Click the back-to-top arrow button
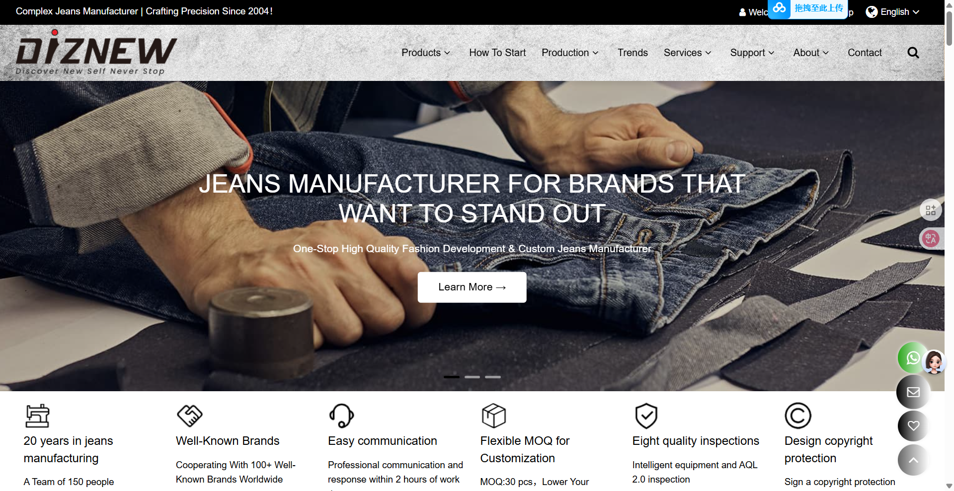 913,460
